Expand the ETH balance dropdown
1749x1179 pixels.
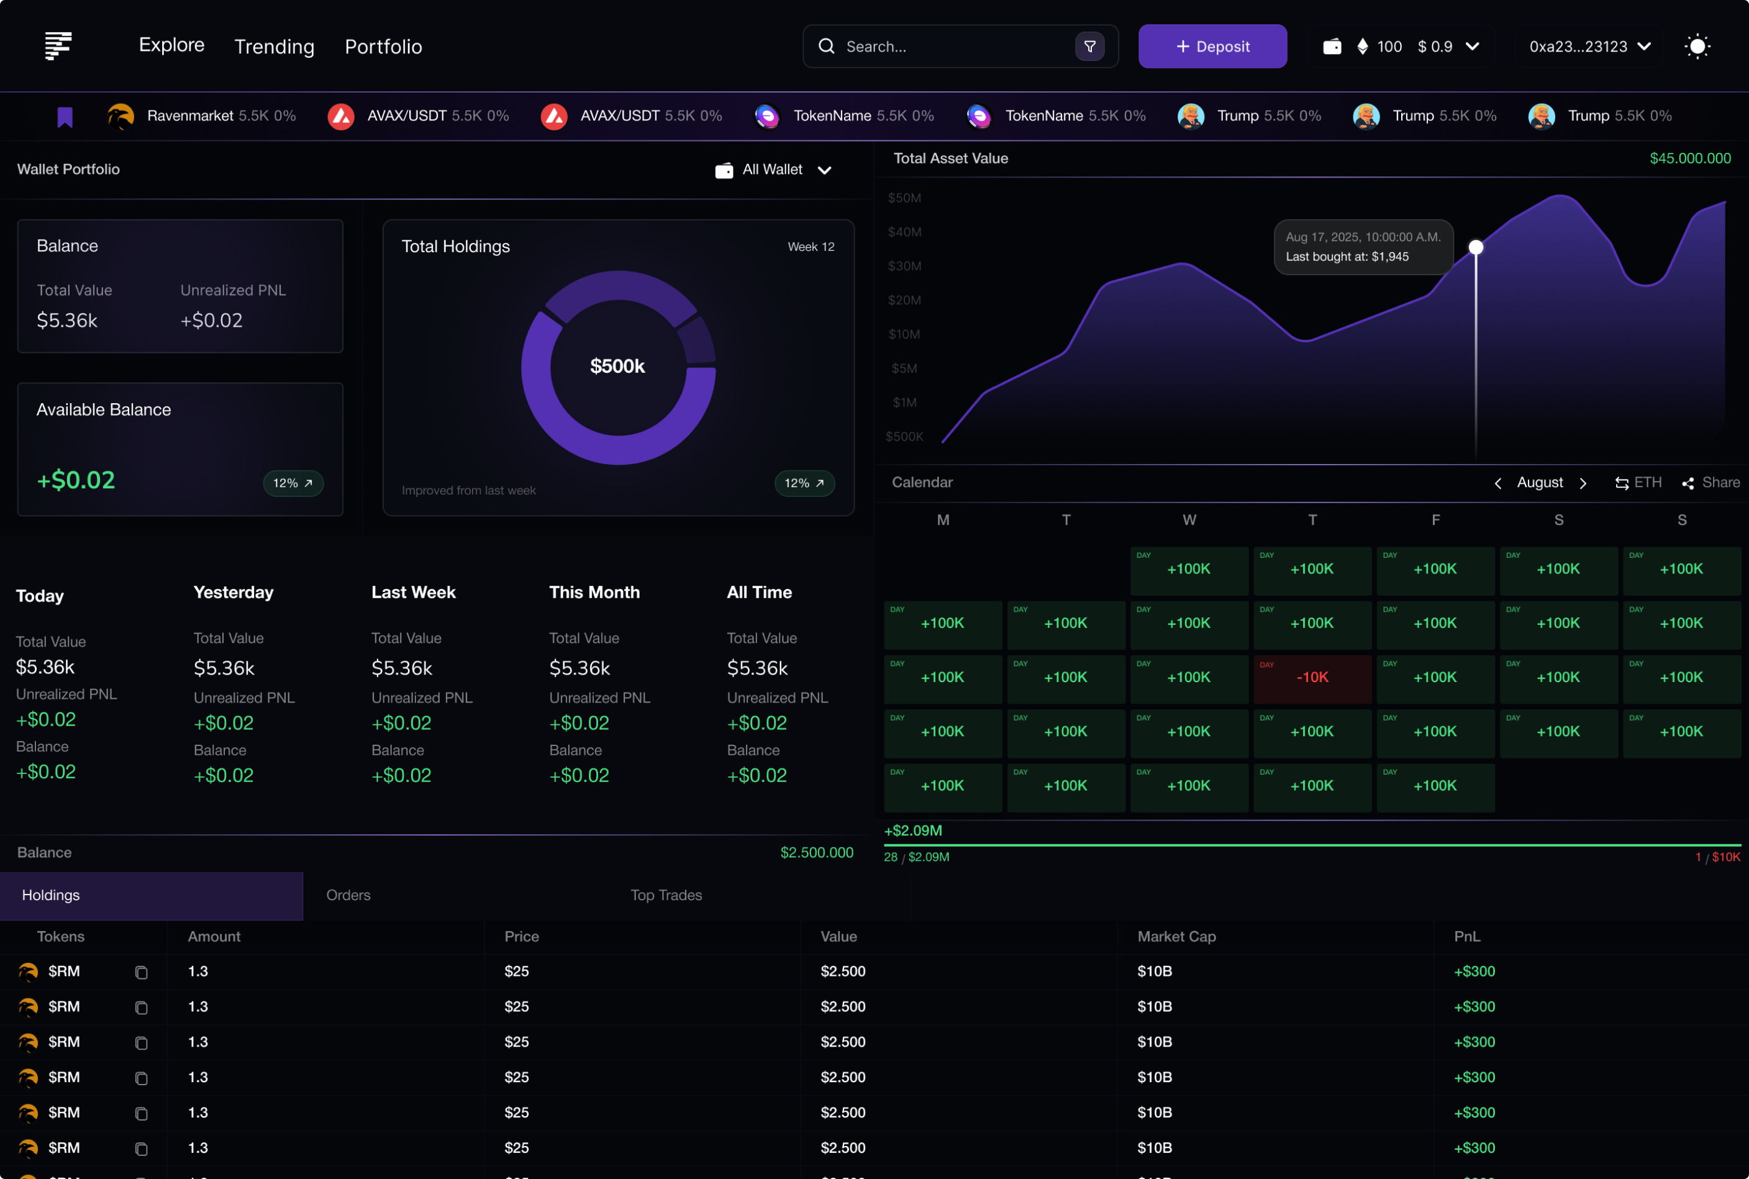[x=1471, y=47]
